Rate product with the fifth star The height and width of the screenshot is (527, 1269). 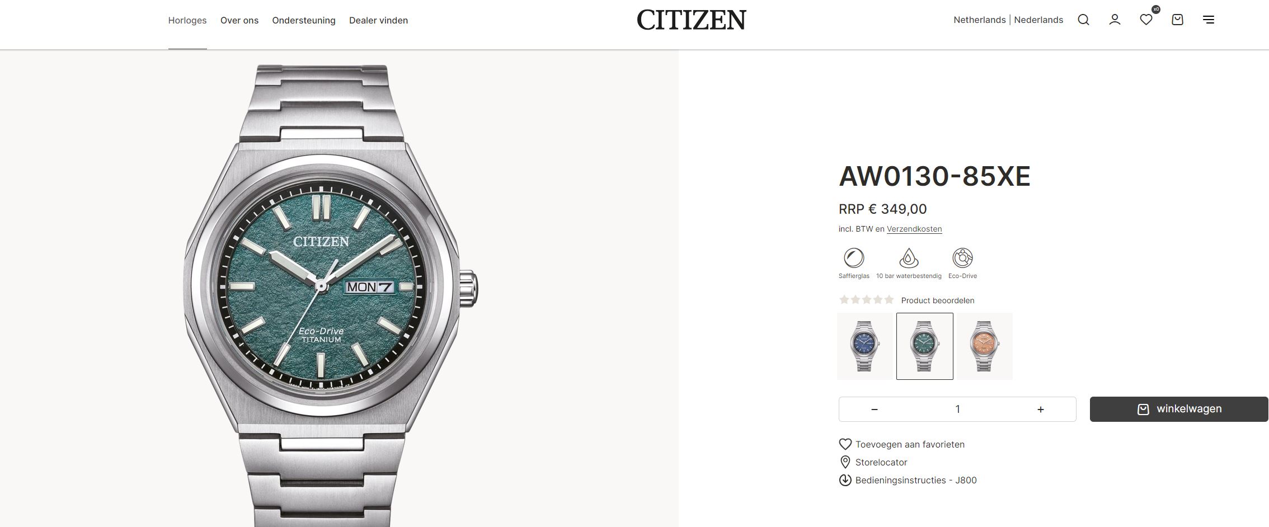(x=889, y=300)
